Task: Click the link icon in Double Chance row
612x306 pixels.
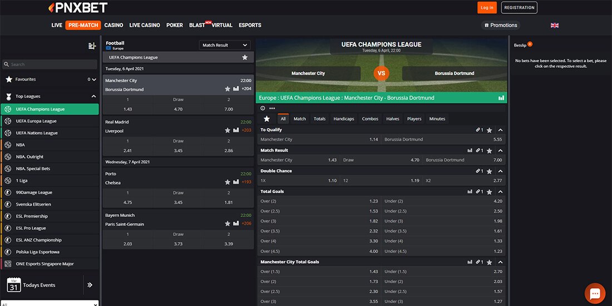Action: tap(478, 171)
